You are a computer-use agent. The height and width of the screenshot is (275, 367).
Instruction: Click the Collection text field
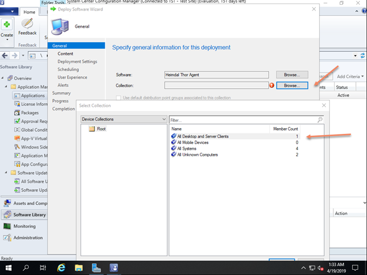point(216,85)
